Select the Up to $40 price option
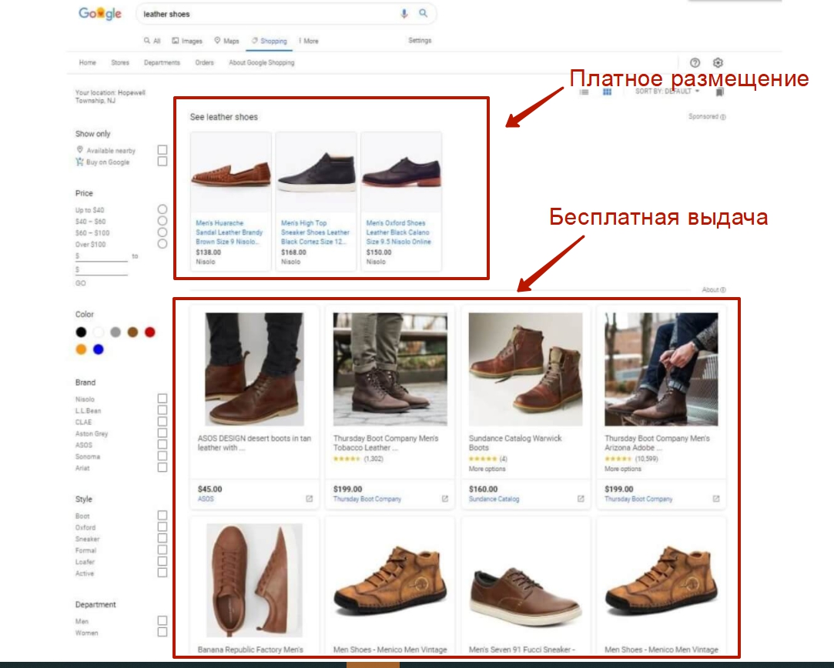Image resolution: width=834 pixels, height=668 pixels. (162, 209)
